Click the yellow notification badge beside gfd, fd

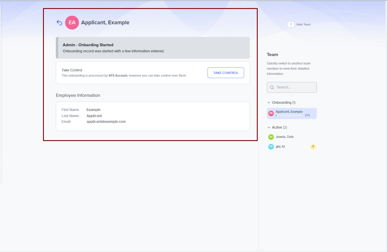click(x=313, y=147)
